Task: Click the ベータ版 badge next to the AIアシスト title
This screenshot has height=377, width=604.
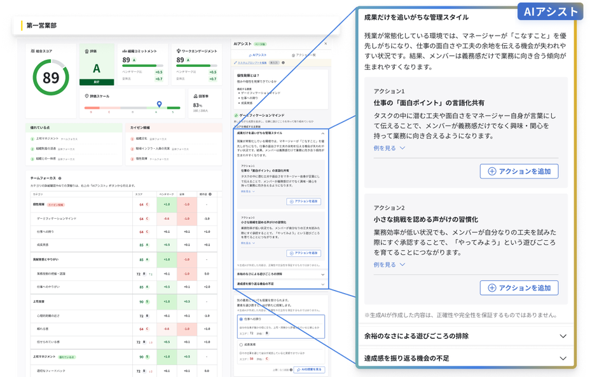Action: coord(260,45)
